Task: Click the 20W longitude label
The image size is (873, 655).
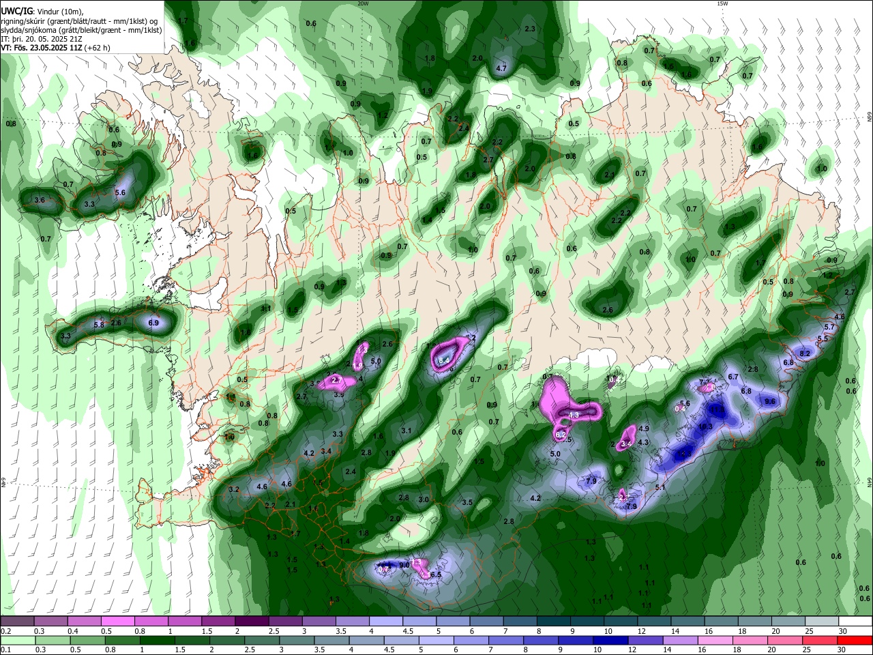Action: [364, 3]
